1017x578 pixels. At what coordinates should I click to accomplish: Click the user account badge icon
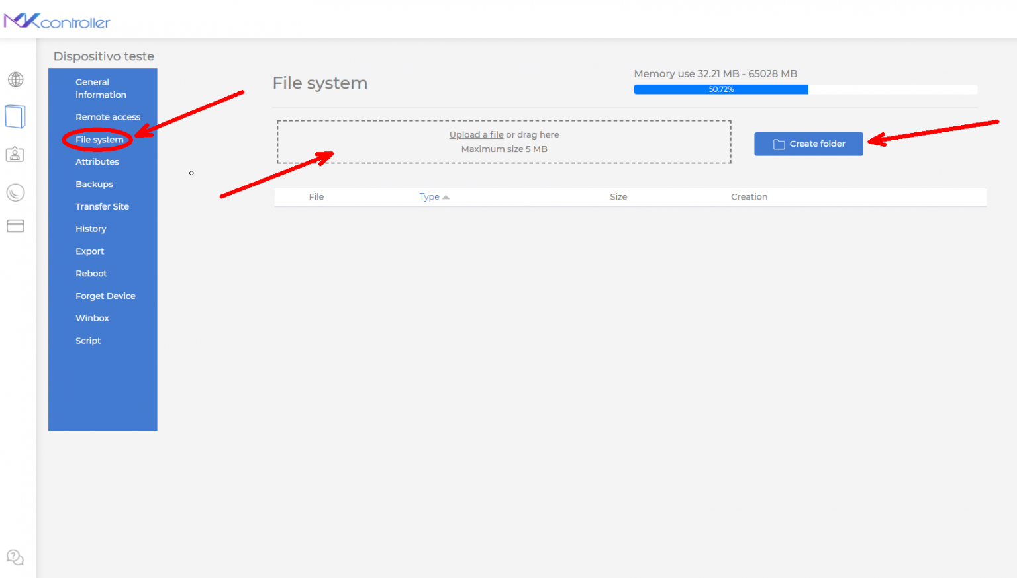[x=15, y=154]
